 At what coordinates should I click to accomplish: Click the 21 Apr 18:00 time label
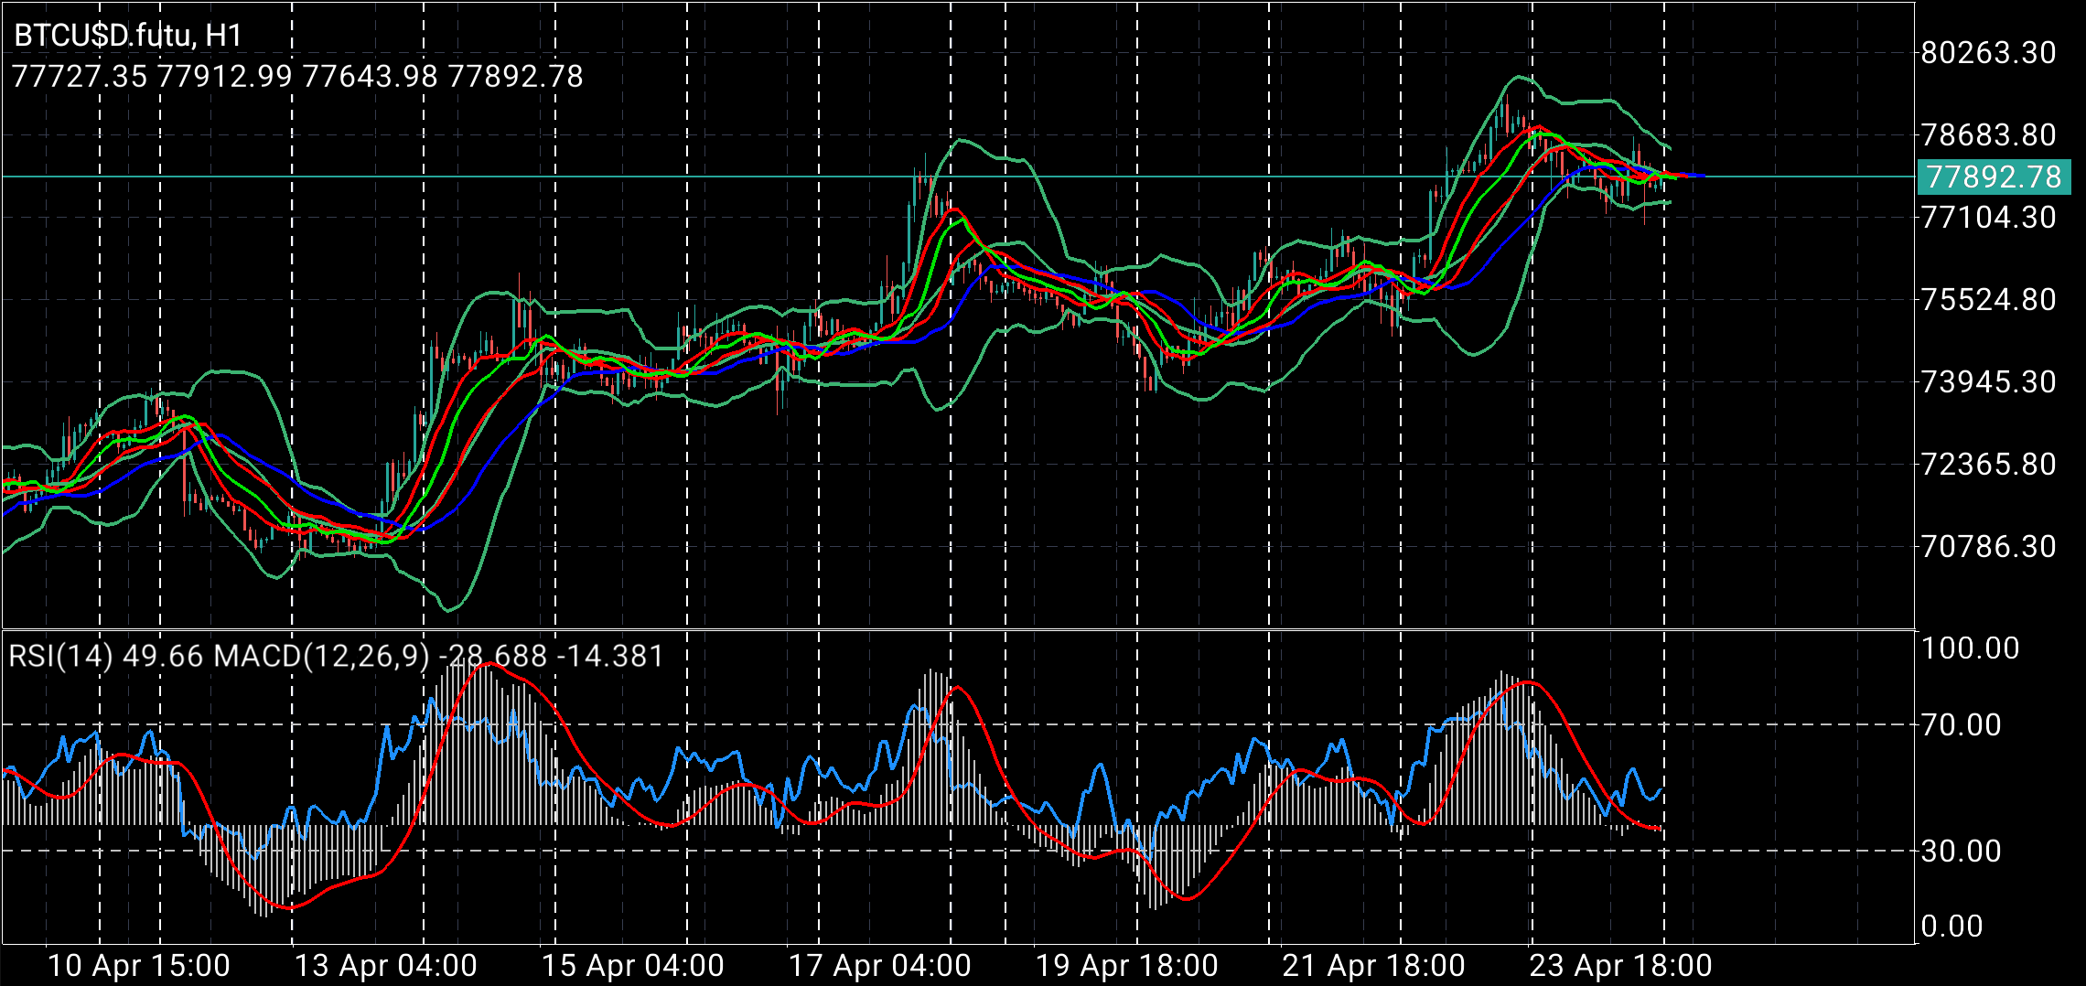tap(1373, 966)
